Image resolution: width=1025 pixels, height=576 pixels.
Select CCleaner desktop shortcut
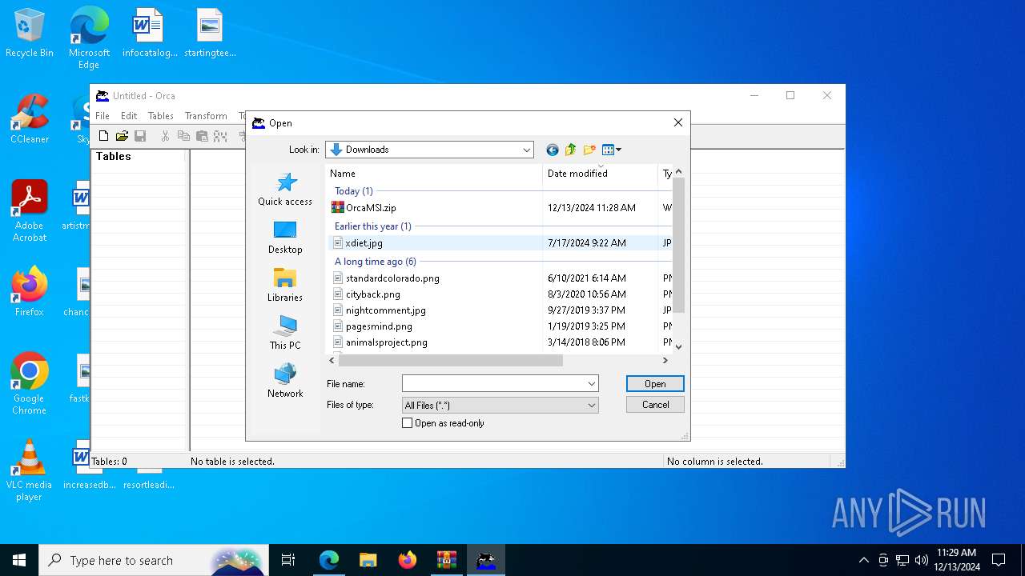pos(30,119)
